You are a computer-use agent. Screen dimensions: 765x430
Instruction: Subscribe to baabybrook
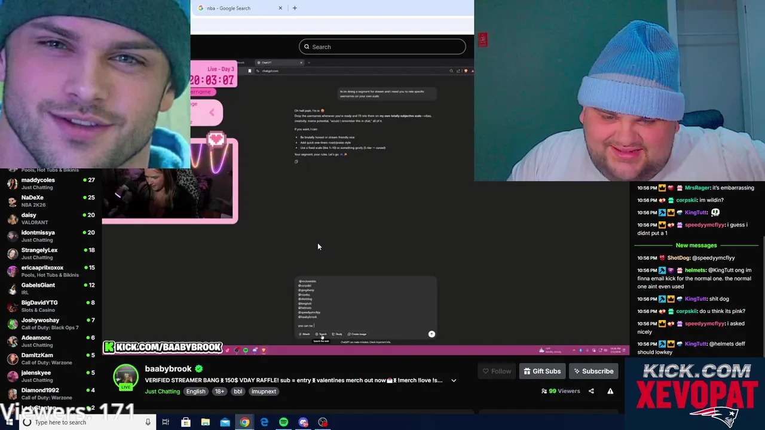point(593,371)
